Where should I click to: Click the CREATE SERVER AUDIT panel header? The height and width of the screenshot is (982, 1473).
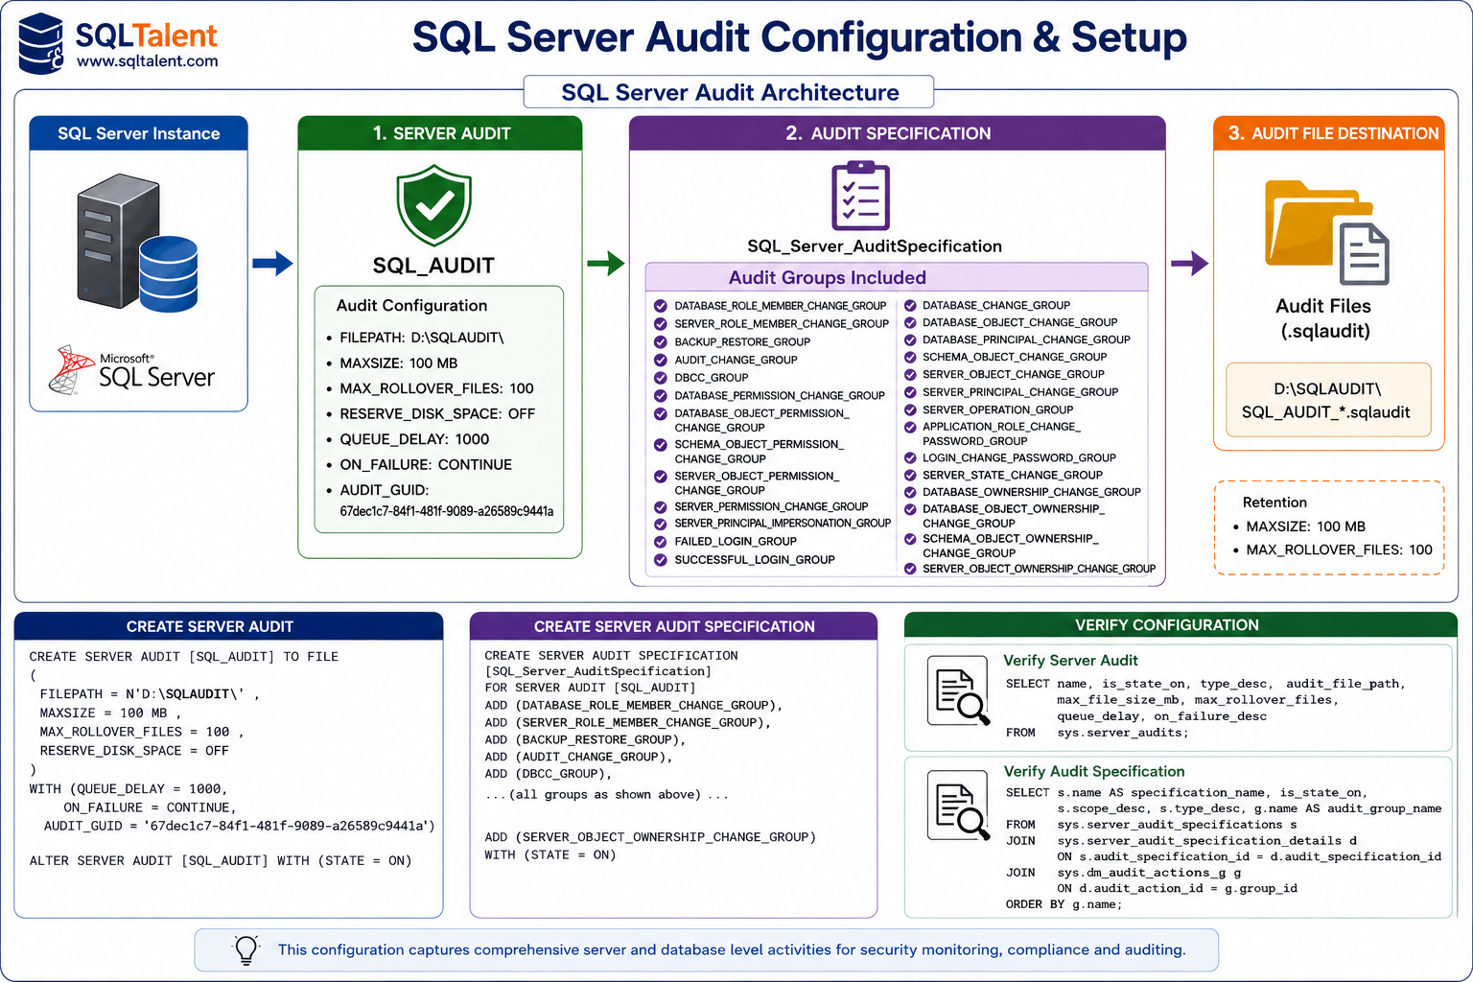228,626
